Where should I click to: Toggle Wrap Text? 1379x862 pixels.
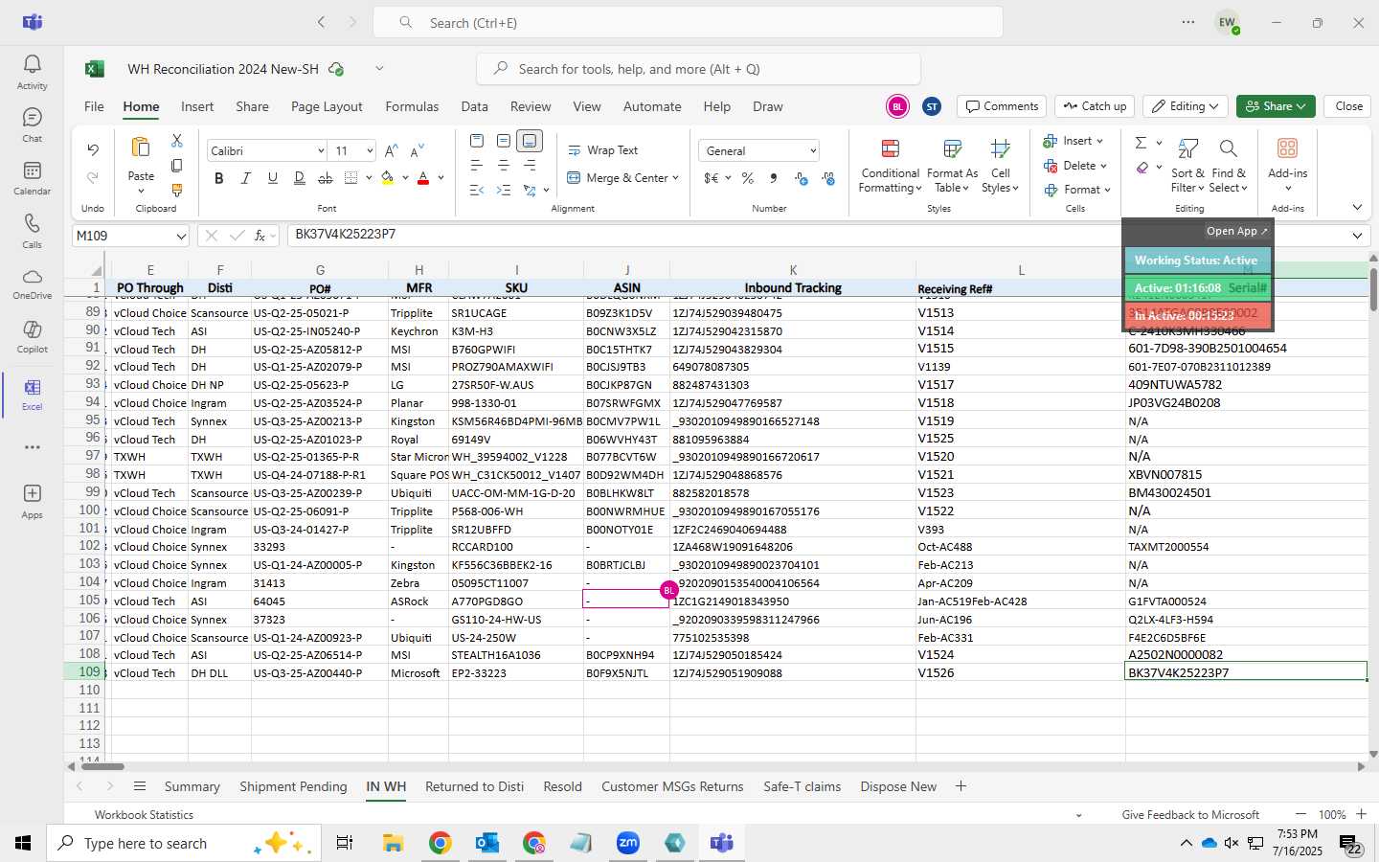click(603, 150)
